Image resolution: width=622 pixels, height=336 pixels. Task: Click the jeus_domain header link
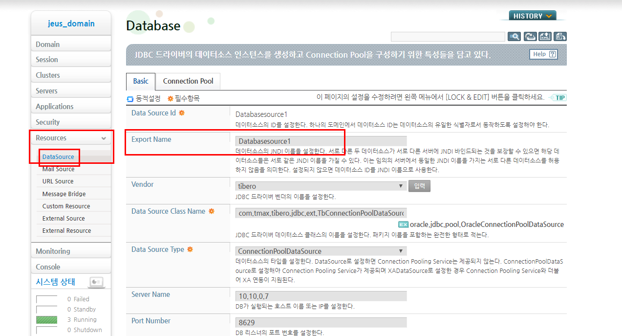tap(71, 23)
